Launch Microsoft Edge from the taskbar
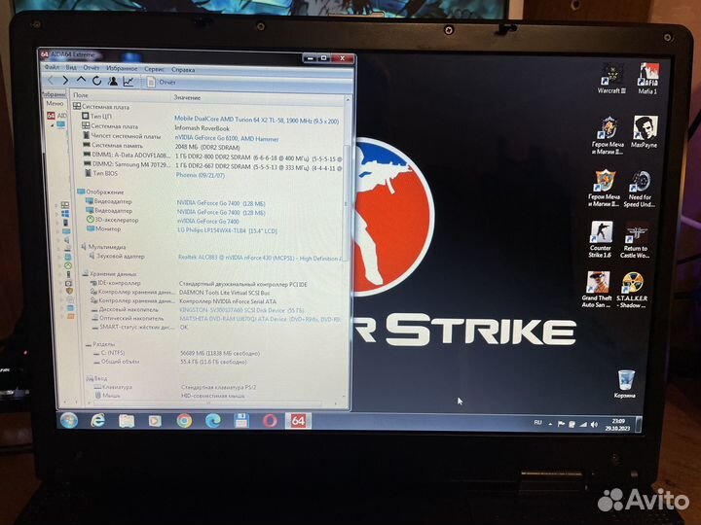701x525 pixels. click(212, 421)
